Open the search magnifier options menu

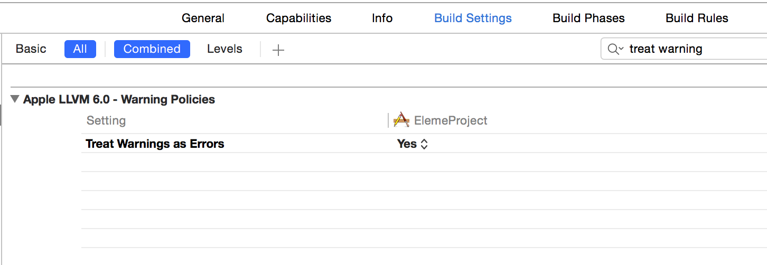pyautogui.click(x=615, y=49)
